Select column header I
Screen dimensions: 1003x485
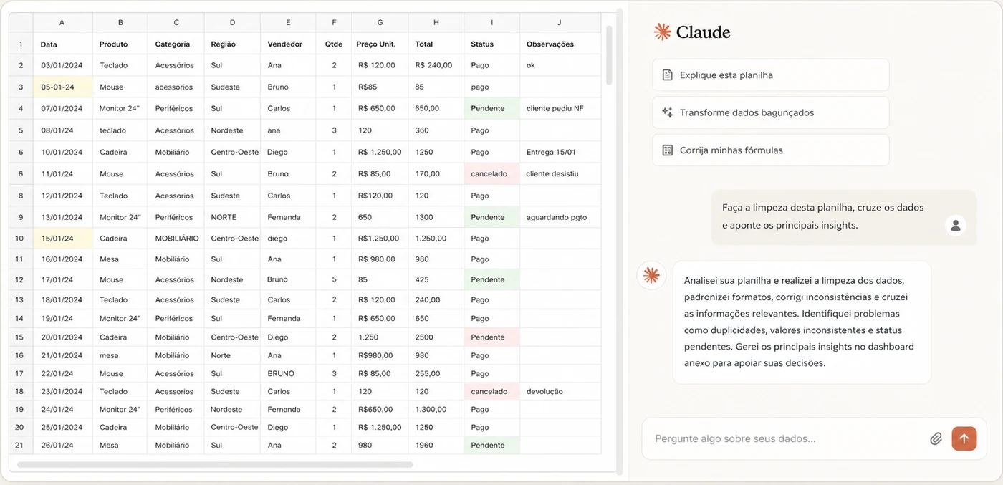tap(491, 23)
